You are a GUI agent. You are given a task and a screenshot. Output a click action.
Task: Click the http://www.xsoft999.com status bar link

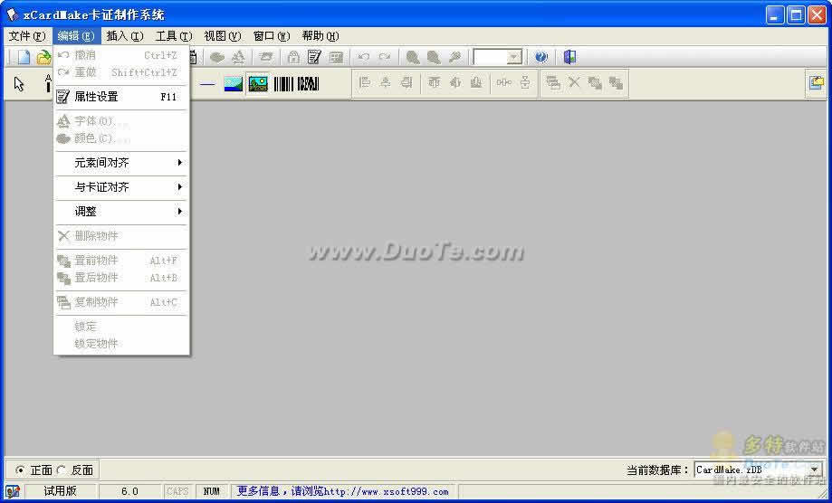coord(387,492)
